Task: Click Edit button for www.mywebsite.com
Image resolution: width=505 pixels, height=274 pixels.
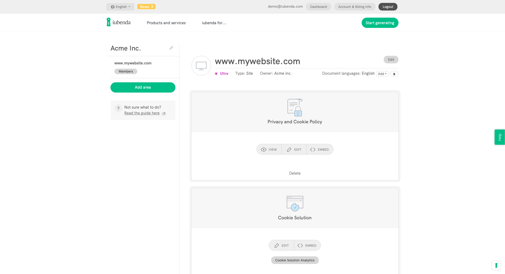Action: coord(391,60)
